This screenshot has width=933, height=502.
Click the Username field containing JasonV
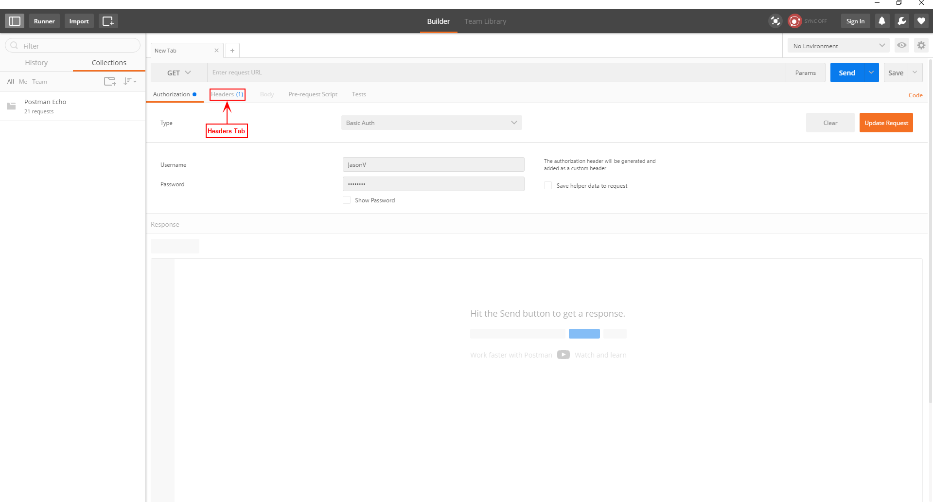(434, 164)
